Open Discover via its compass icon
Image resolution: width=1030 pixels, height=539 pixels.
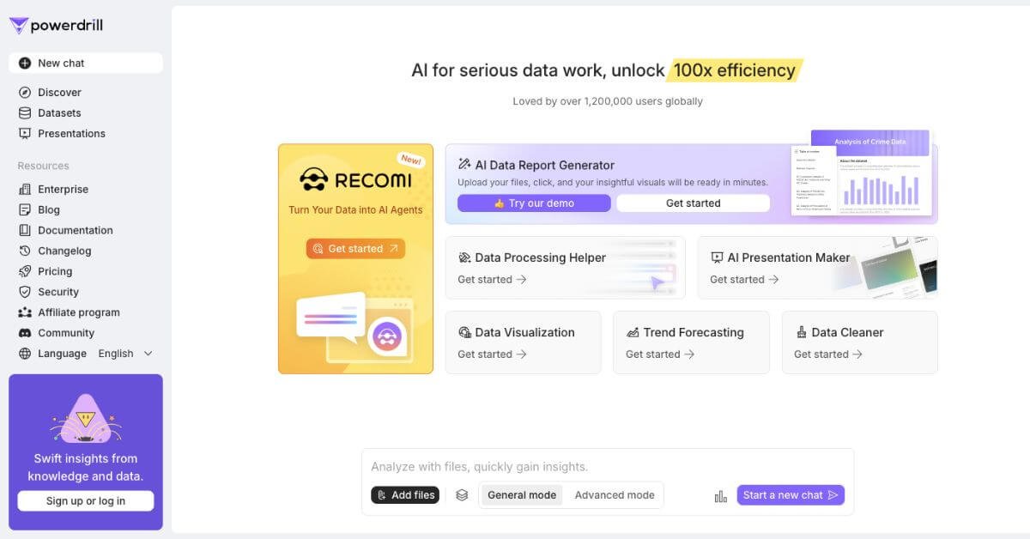pyautogui.click(x=25, y=92)
